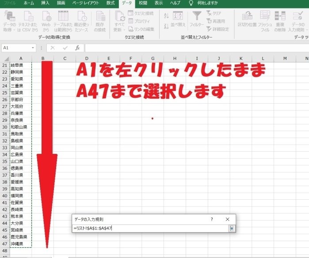Select row 48 header
Image resolution: width=309 pixels, height=258 pixels.
(5, 251)
